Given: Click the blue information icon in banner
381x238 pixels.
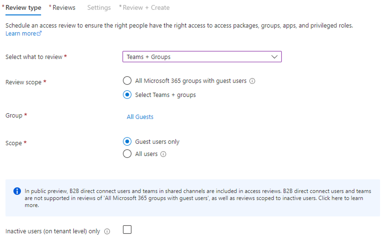Looking at the screenshot, I should tap(17, 191).
